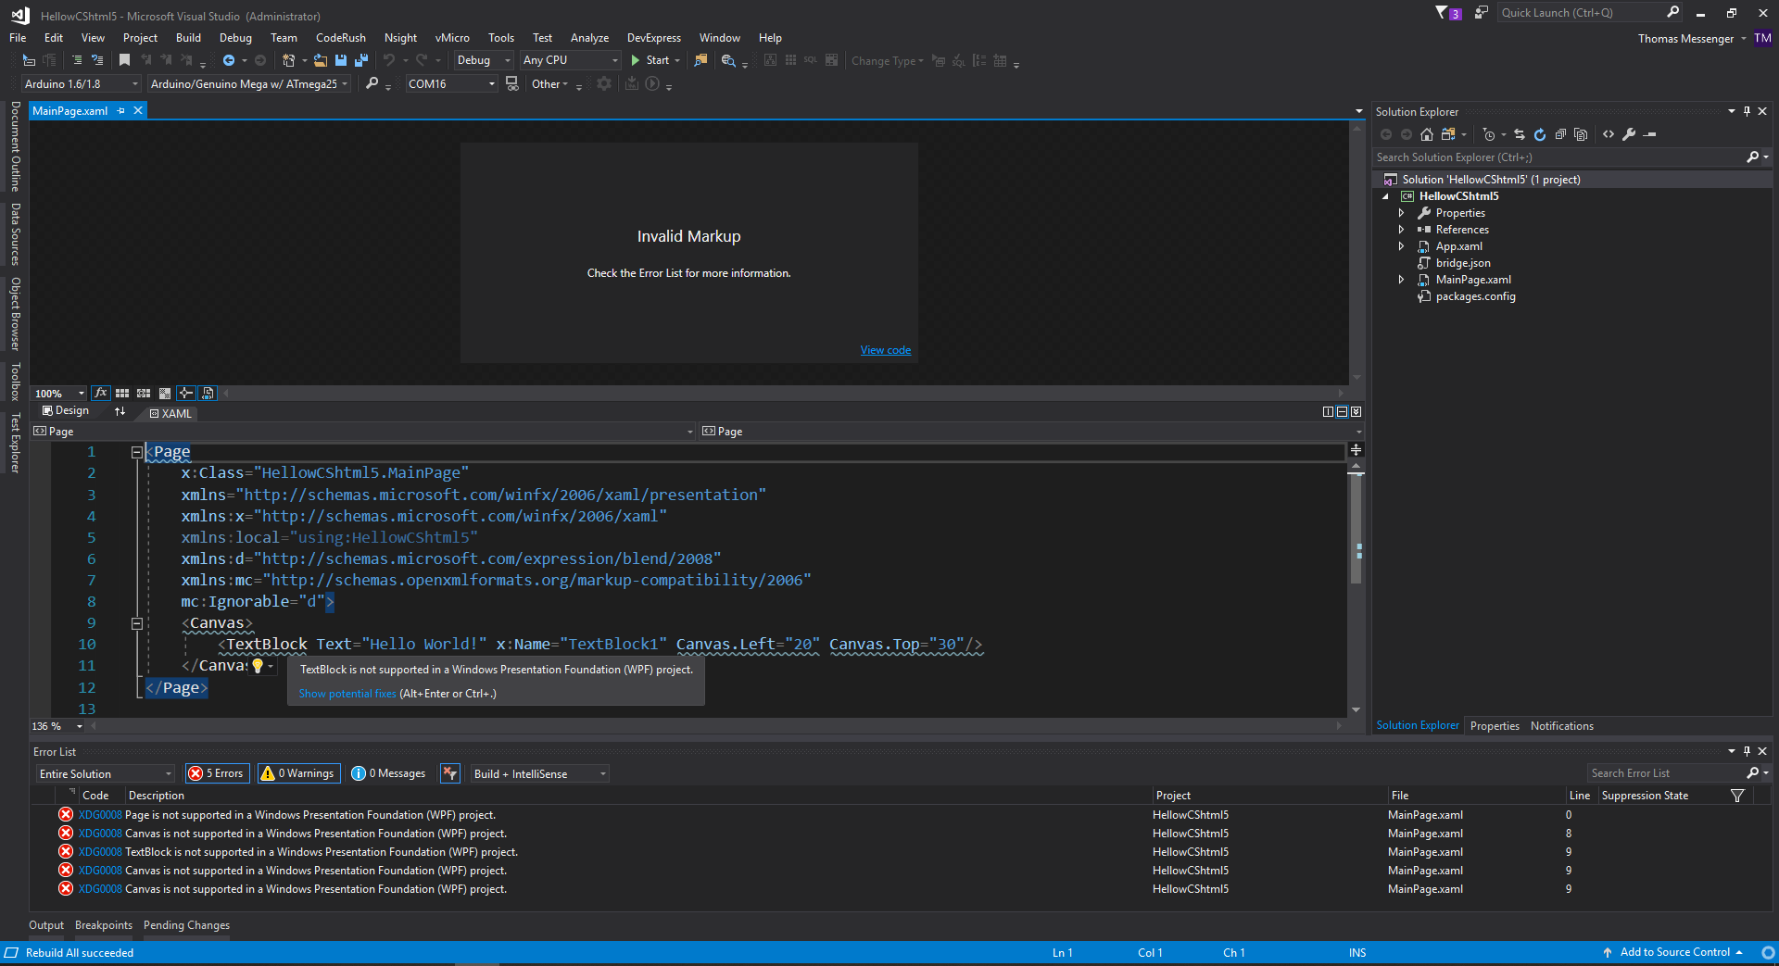Open the CodeRush menu
1779x966 pixels.
(x=340, y=38)
